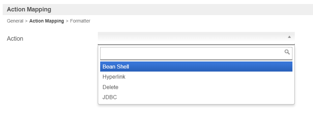Click the Action field label
313x127 pixels.
(x=15, y=39)
